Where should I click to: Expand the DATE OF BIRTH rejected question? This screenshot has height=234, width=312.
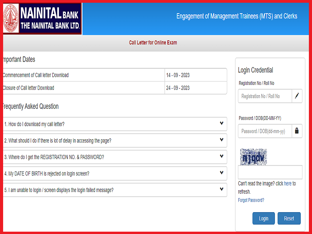(x=115, y=174)
